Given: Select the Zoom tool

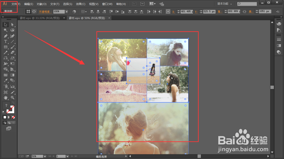Looking at the screenshot, I should point(12,97).
